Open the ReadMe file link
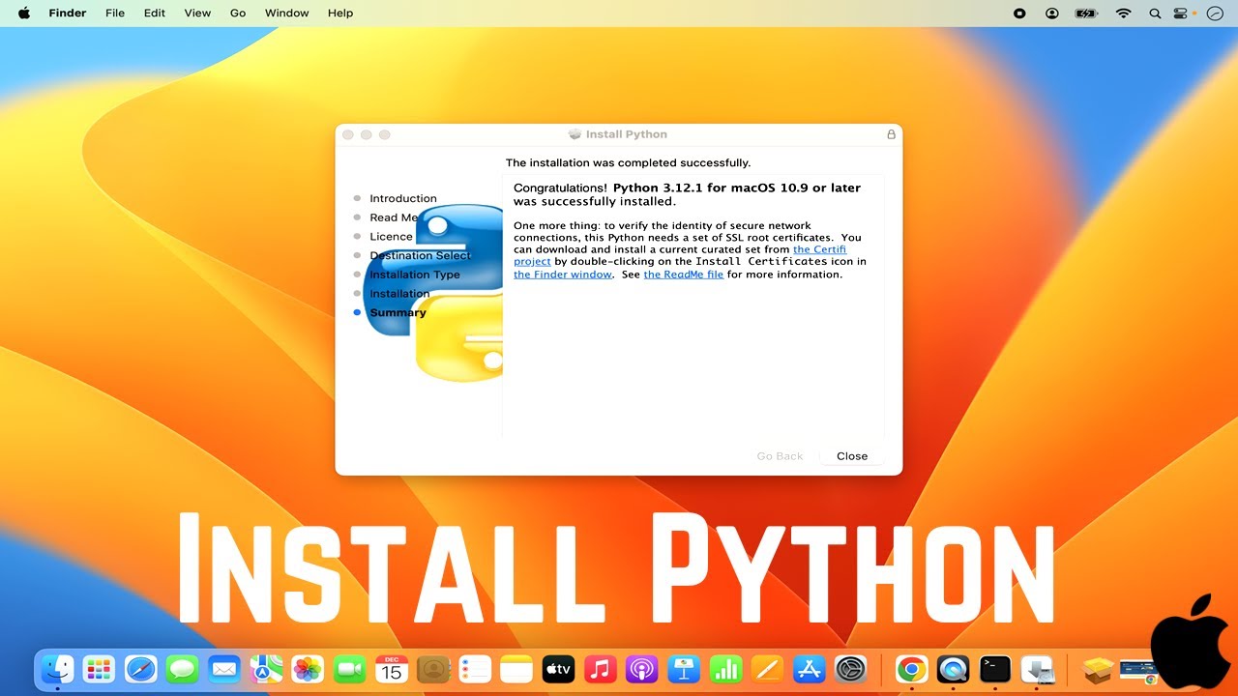This screenshot has height=696, width=1238. (684, 275)
